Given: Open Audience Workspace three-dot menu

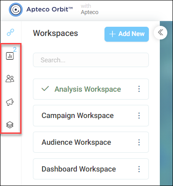Looking at the screenshot, I should (x=139, y=142).
